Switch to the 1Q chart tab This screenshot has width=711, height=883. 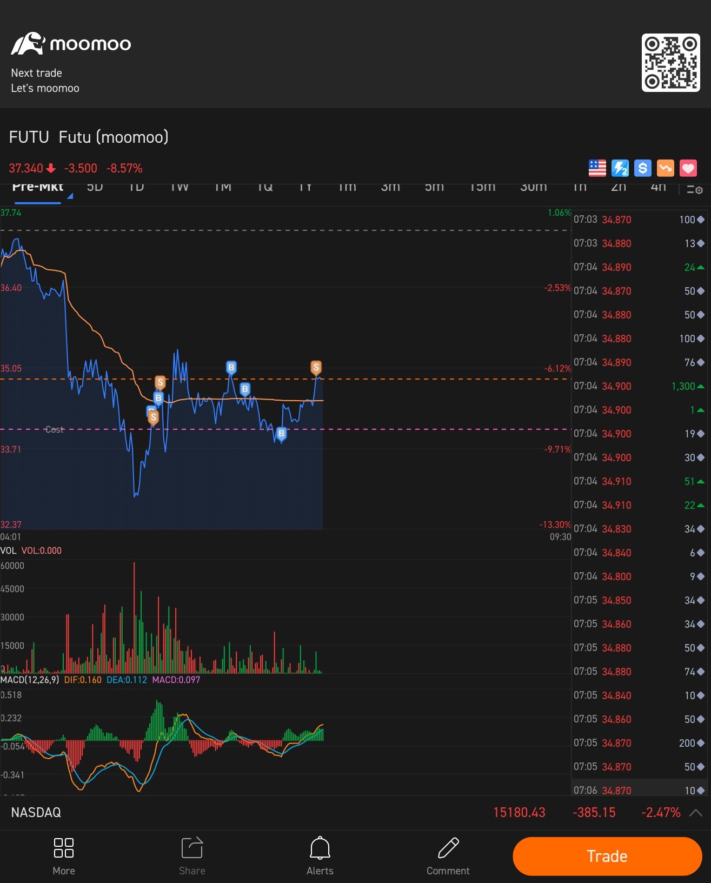coord(265,187)
